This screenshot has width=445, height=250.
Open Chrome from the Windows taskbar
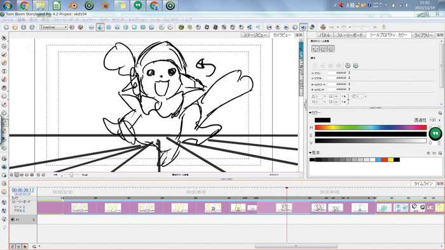point(24,5)
